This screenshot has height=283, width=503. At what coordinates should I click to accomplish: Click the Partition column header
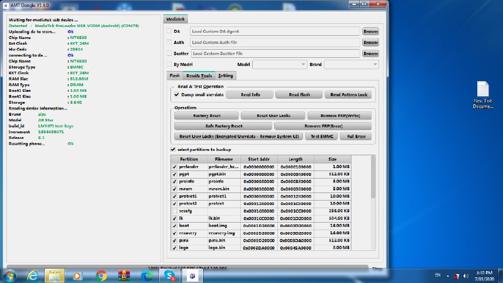pos(189,159)
